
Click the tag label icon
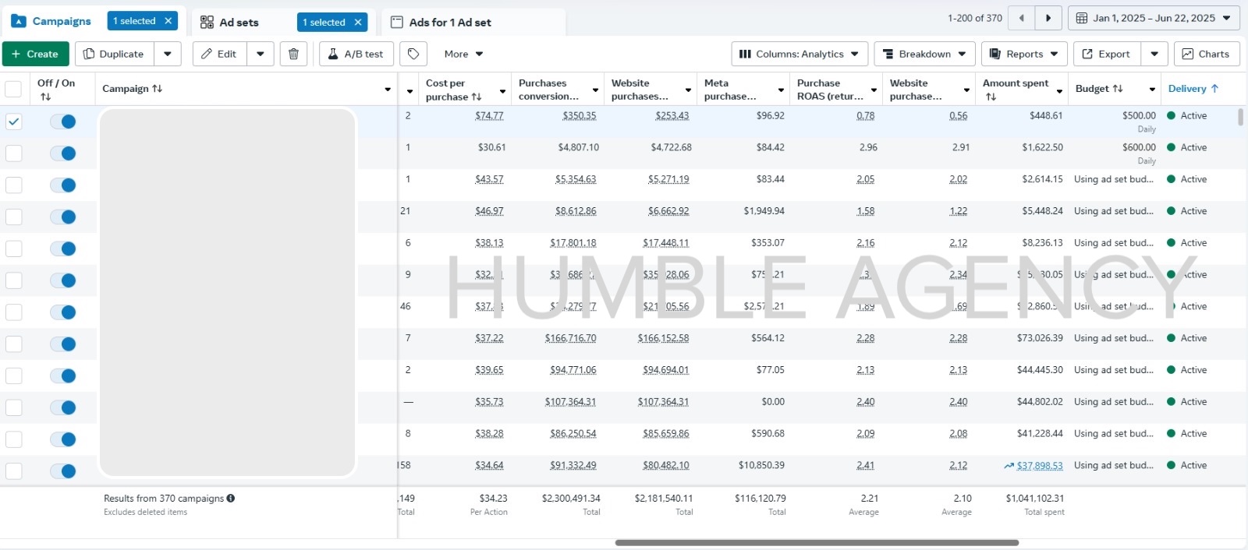pyautogui.click(x=413, y=54)
